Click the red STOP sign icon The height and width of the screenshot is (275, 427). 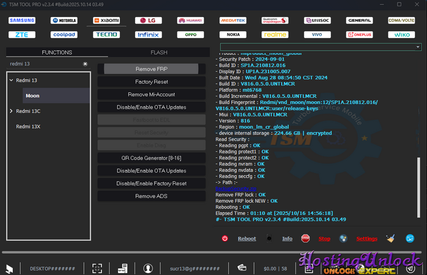point(305,239)
